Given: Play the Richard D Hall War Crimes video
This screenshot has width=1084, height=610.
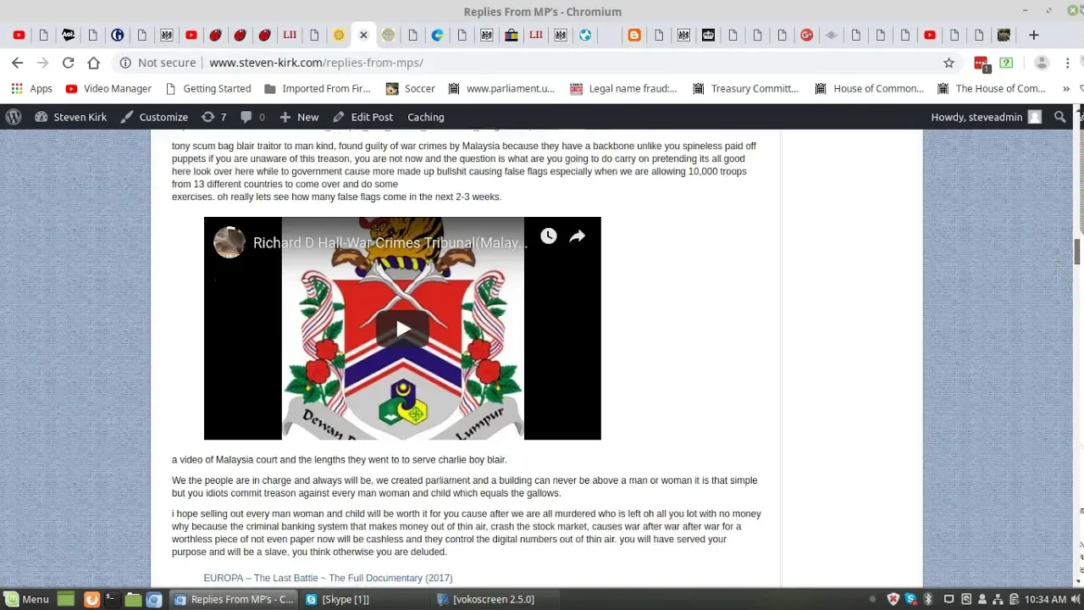Looking at the screenshot, I should pos(402,329).
